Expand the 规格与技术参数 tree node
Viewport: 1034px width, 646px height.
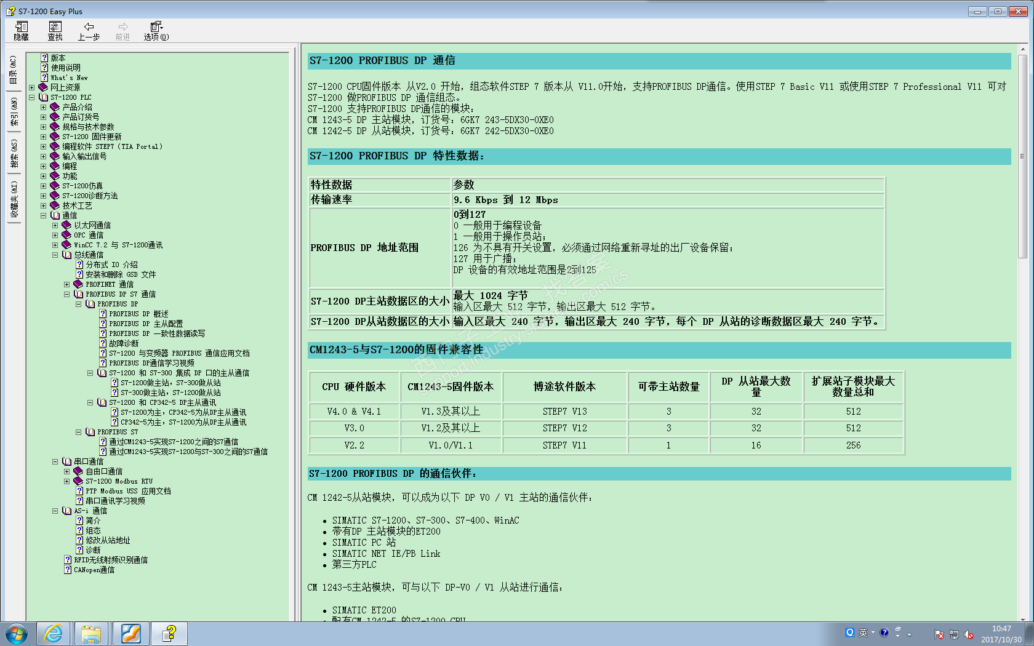(44, 127)
